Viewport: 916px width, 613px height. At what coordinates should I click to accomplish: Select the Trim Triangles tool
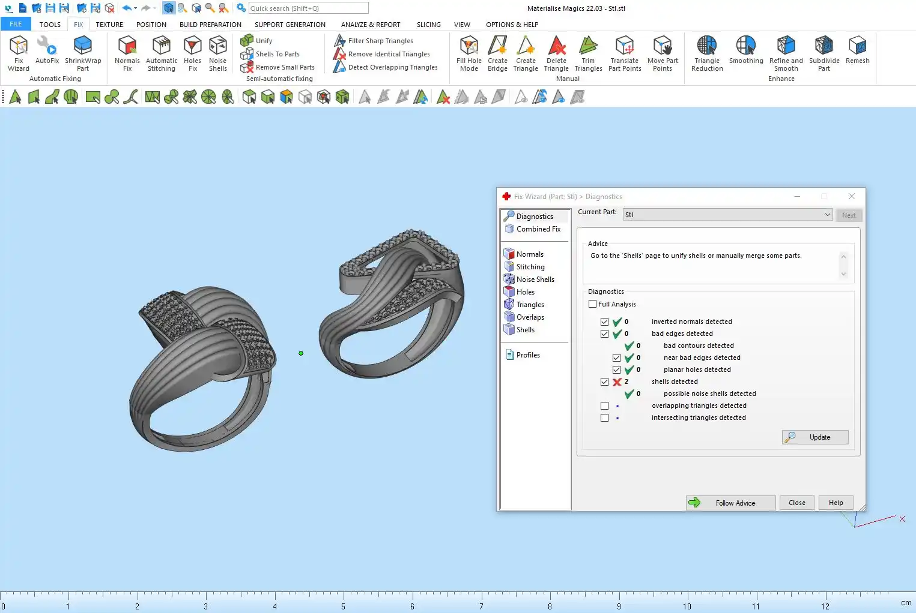(x=588, y=53)
